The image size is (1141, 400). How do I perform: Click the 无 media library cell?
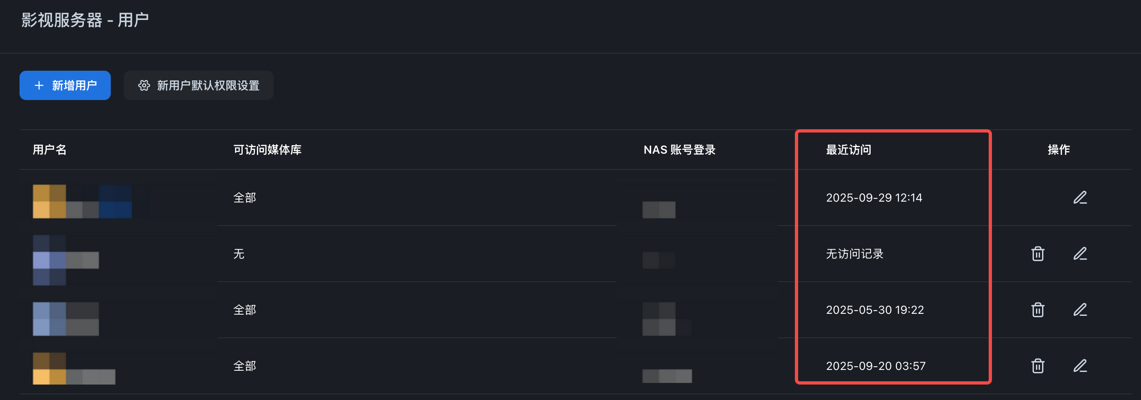coord(239,254)
